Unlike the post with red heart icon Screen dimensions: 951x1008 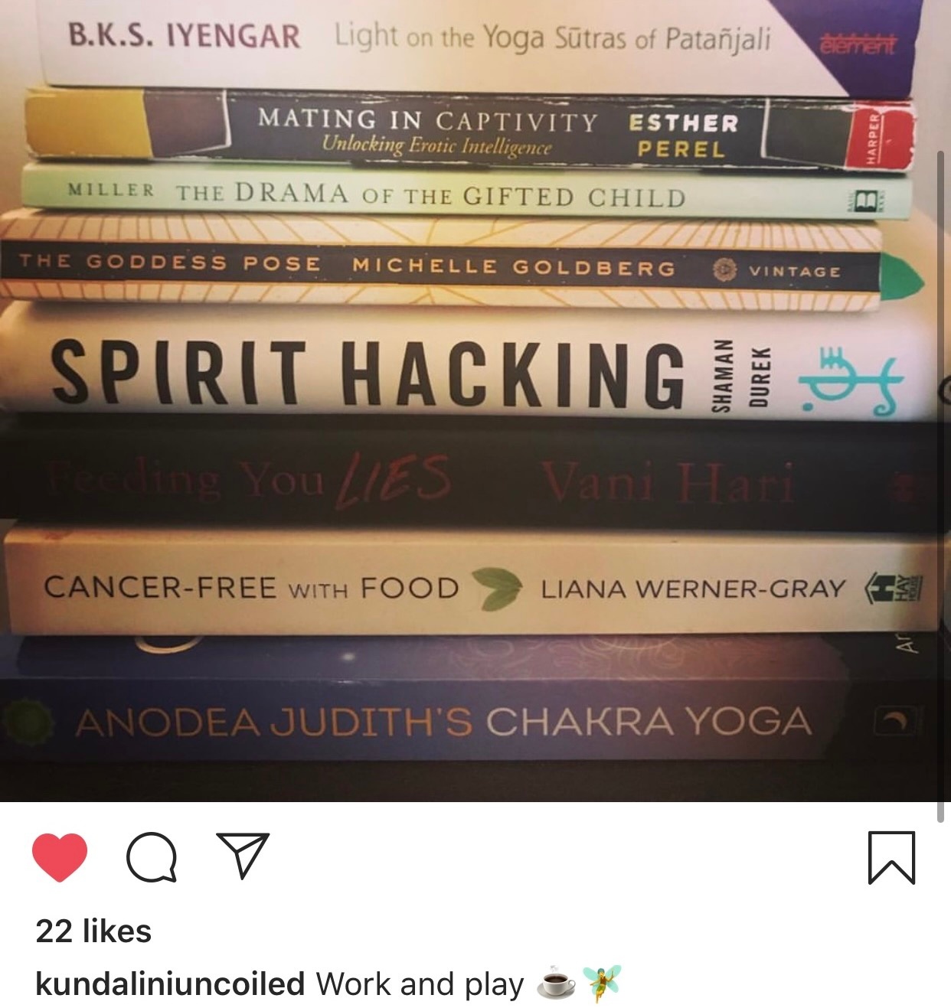(x=60, y=857)
